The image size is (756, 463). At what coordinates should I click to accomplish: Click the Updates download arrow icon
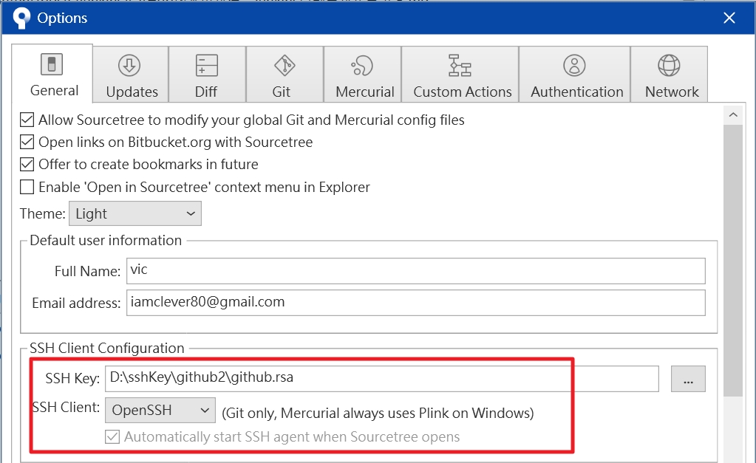(129, 66)
